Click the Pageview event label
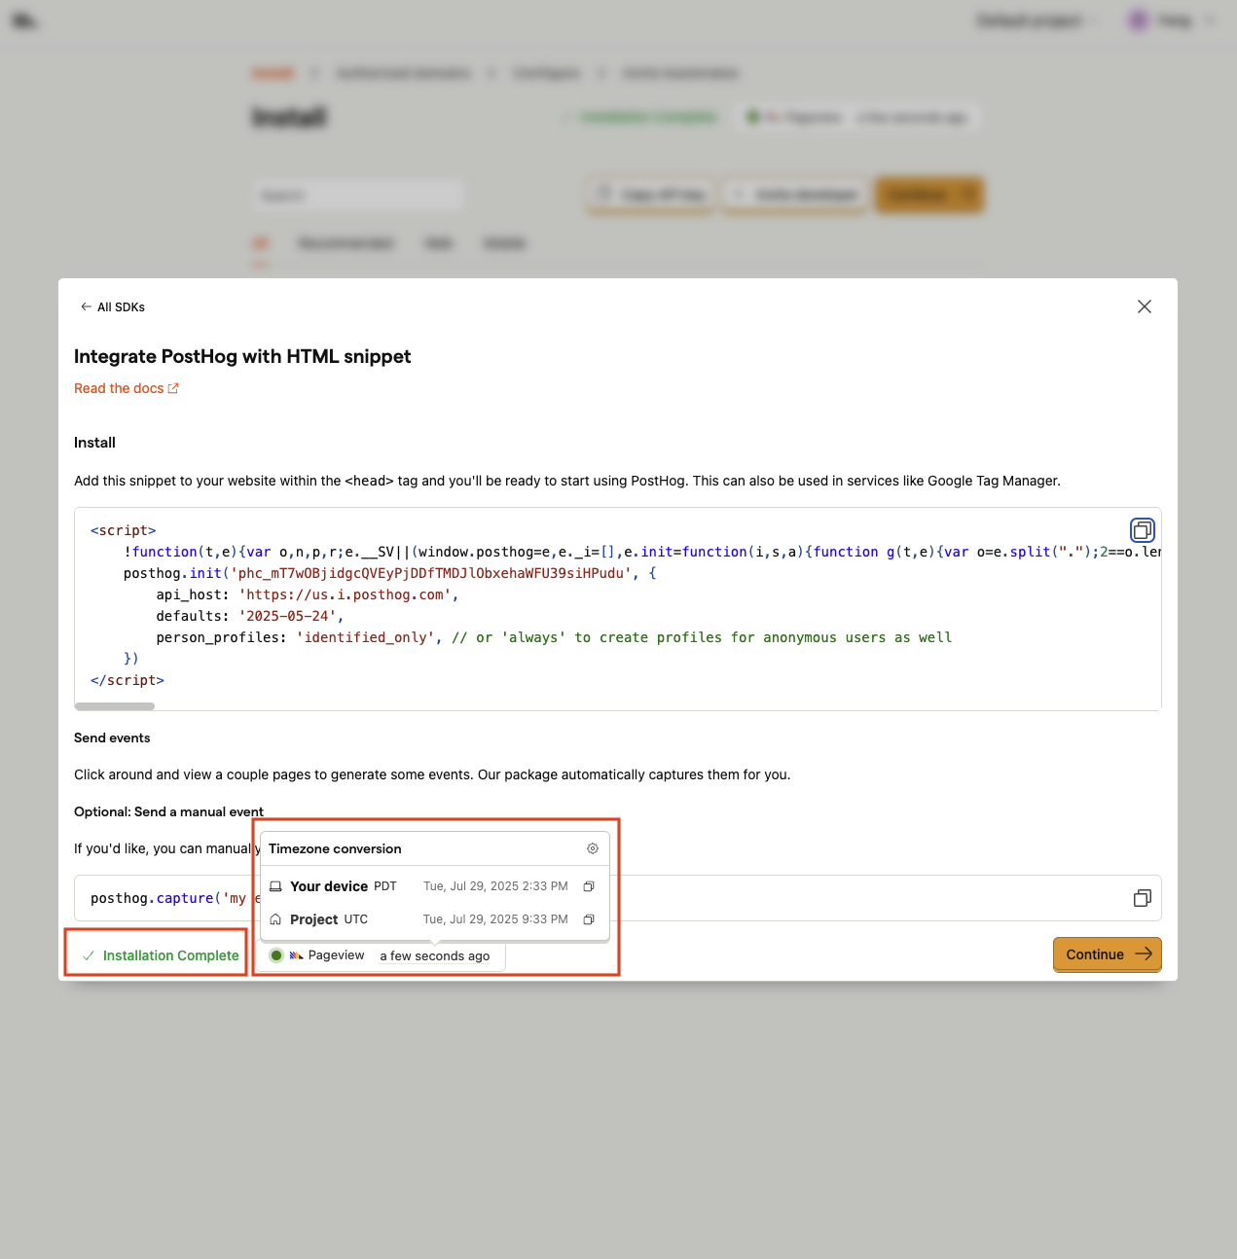This screenshot has width=1237, height=1259. (336, 955)
